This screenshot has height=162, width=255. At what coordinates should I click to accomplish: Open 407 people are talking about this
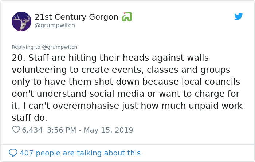(80, 153)
